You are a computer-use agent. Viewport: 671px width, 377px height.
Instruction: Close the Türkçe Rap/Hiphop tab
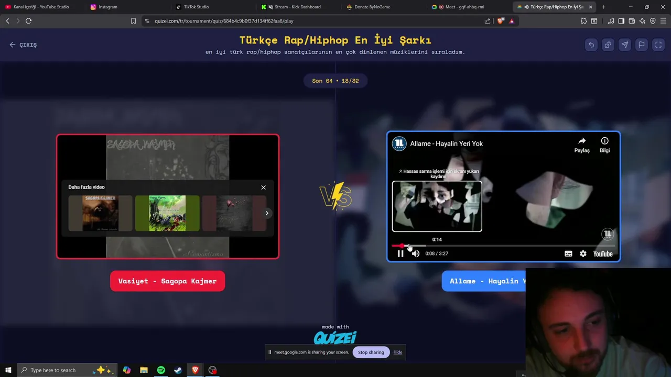coord(591,7)
